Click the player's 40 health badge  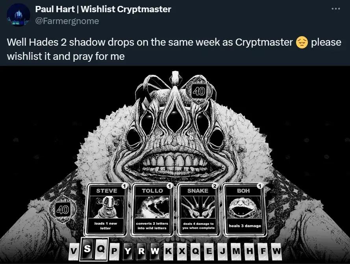tap(63, 209)
